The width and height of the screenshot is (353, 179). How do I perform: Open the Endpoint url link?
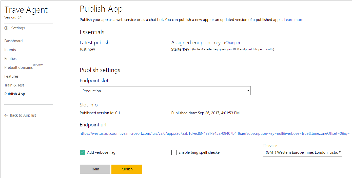tap(214, 133)
